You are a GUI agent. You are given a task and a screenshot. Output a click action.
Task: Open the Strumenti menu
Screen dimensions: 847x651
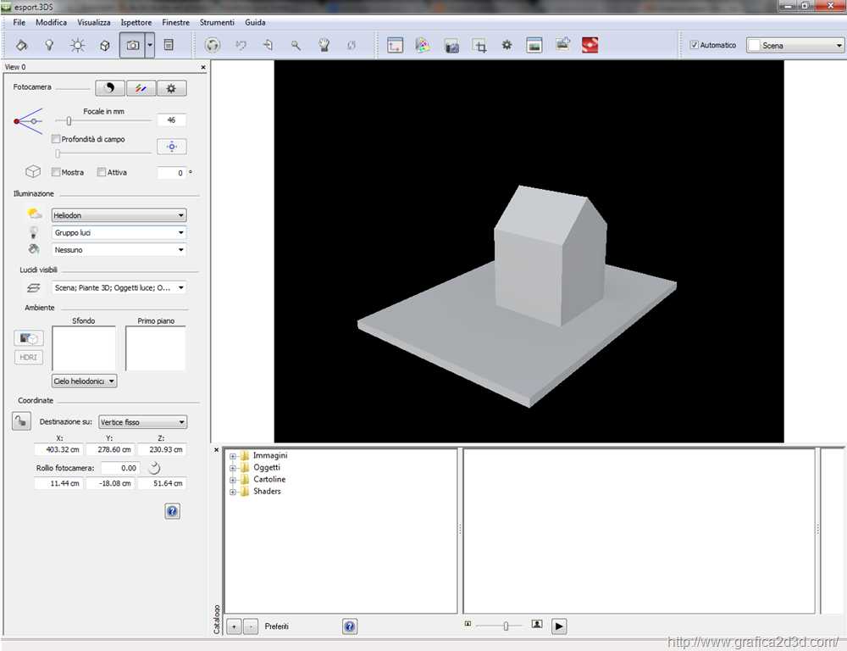[x=217, y=22]
